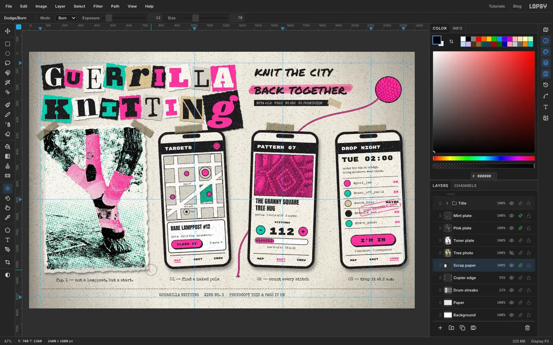
Task: Open the Layer menu
Action: [x=60, y=6]
